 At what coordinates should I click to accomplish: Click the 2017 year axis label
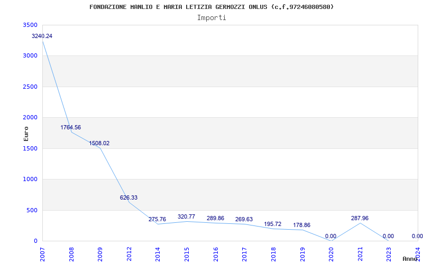point(244,254)
